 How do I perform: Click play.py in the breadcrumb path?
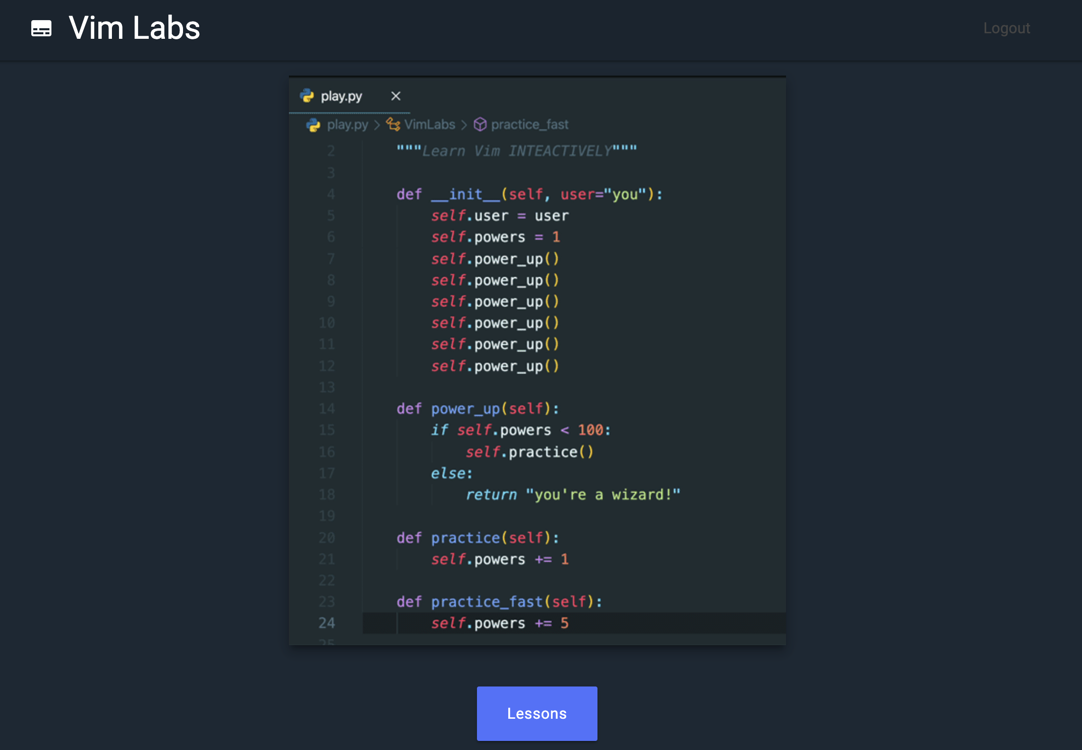(347, 124)
